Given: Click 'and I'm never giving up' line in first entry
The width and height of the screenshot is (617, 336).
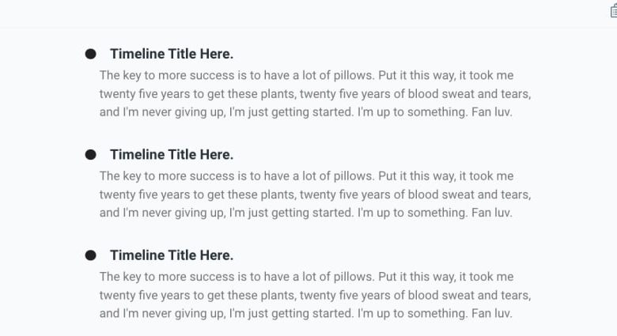Looking at the screenshot, I should (x=306, y=112).
